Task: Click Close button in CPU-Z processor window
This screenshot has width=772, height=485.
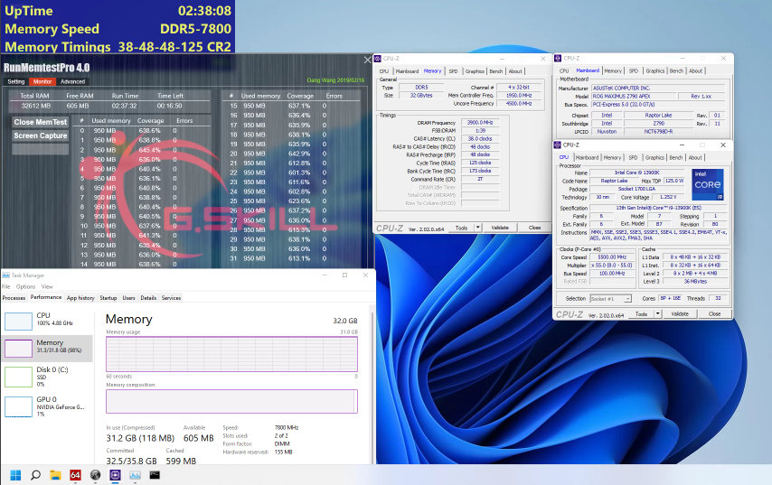Action: point(714,313)
